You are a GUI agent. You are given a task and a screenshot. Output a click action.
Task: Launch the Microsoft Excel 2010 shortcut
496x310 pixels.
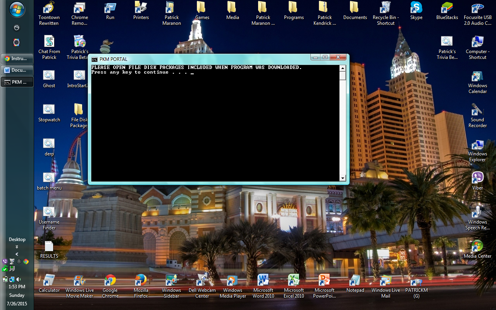click(x=294, y=286)
